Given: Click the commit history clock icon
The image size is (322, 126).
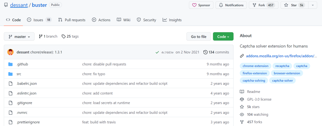Looking at the screenshot, I should click(205, 52).
